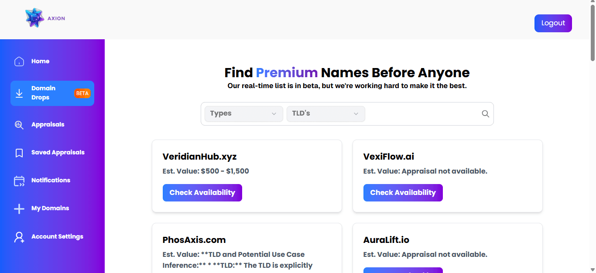
Task: Click the My Domains plus icon
Action: 19,209
